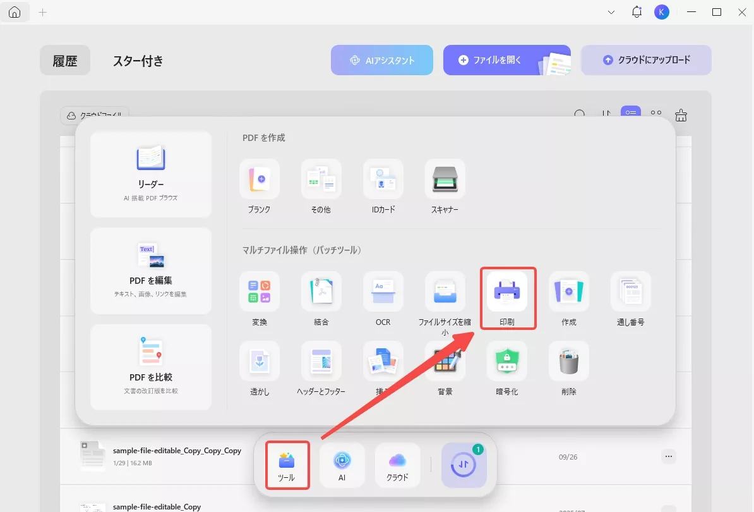754x512 pixels.
Task: Click the ファイルを開く button
Action: tap(507, 60)
